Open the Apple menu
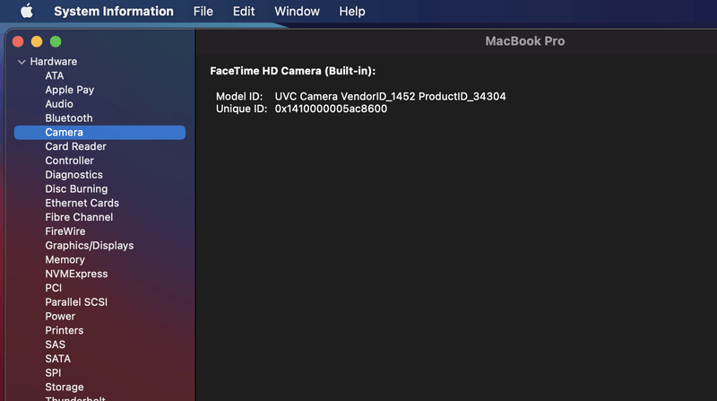The width and height of the screenshot is (717, 401). [x=27, y=11]
